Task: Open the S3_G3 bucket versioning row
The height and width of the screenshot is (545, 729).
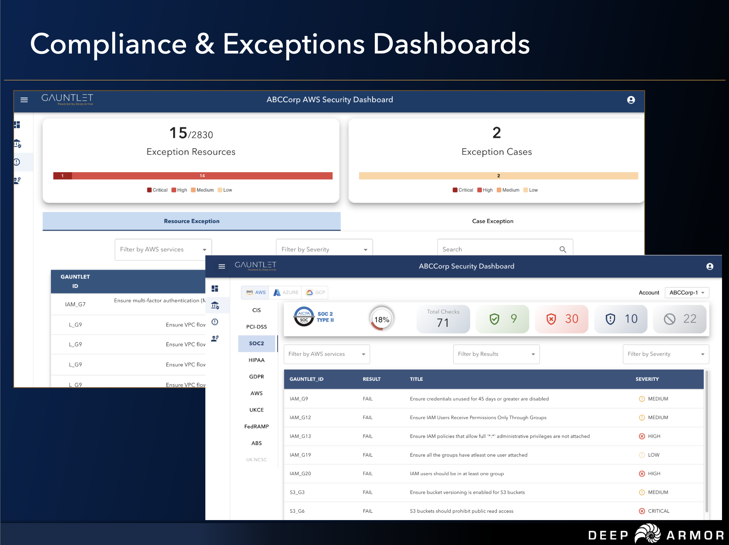Action: (x=494, y=492)
